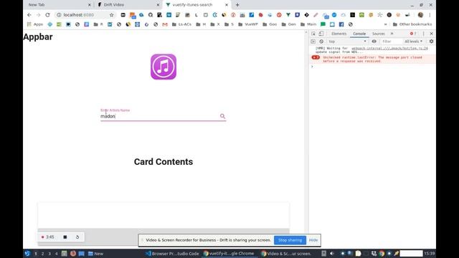Open a new browser tab with plus button
The width and height of the screenshot is (459, 258).
pyautogui.click(x=237, y=5)
